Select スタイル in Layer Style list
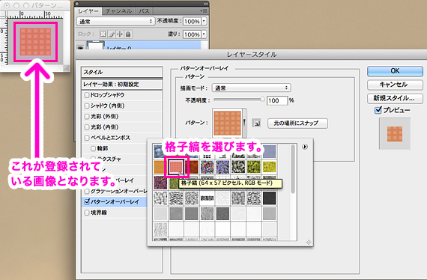Viewport: 427px width, 280px height. [x=121, y=72]
